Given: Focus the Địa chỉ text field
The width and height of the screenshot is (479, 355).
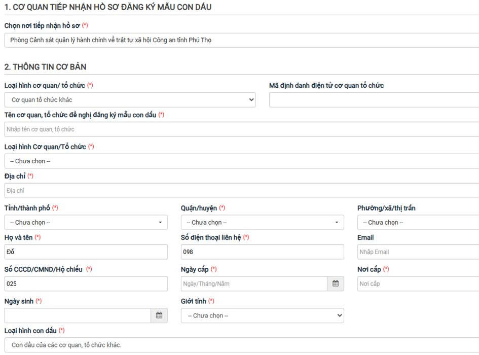Looking at the screenshot, I should click(241, 191).
